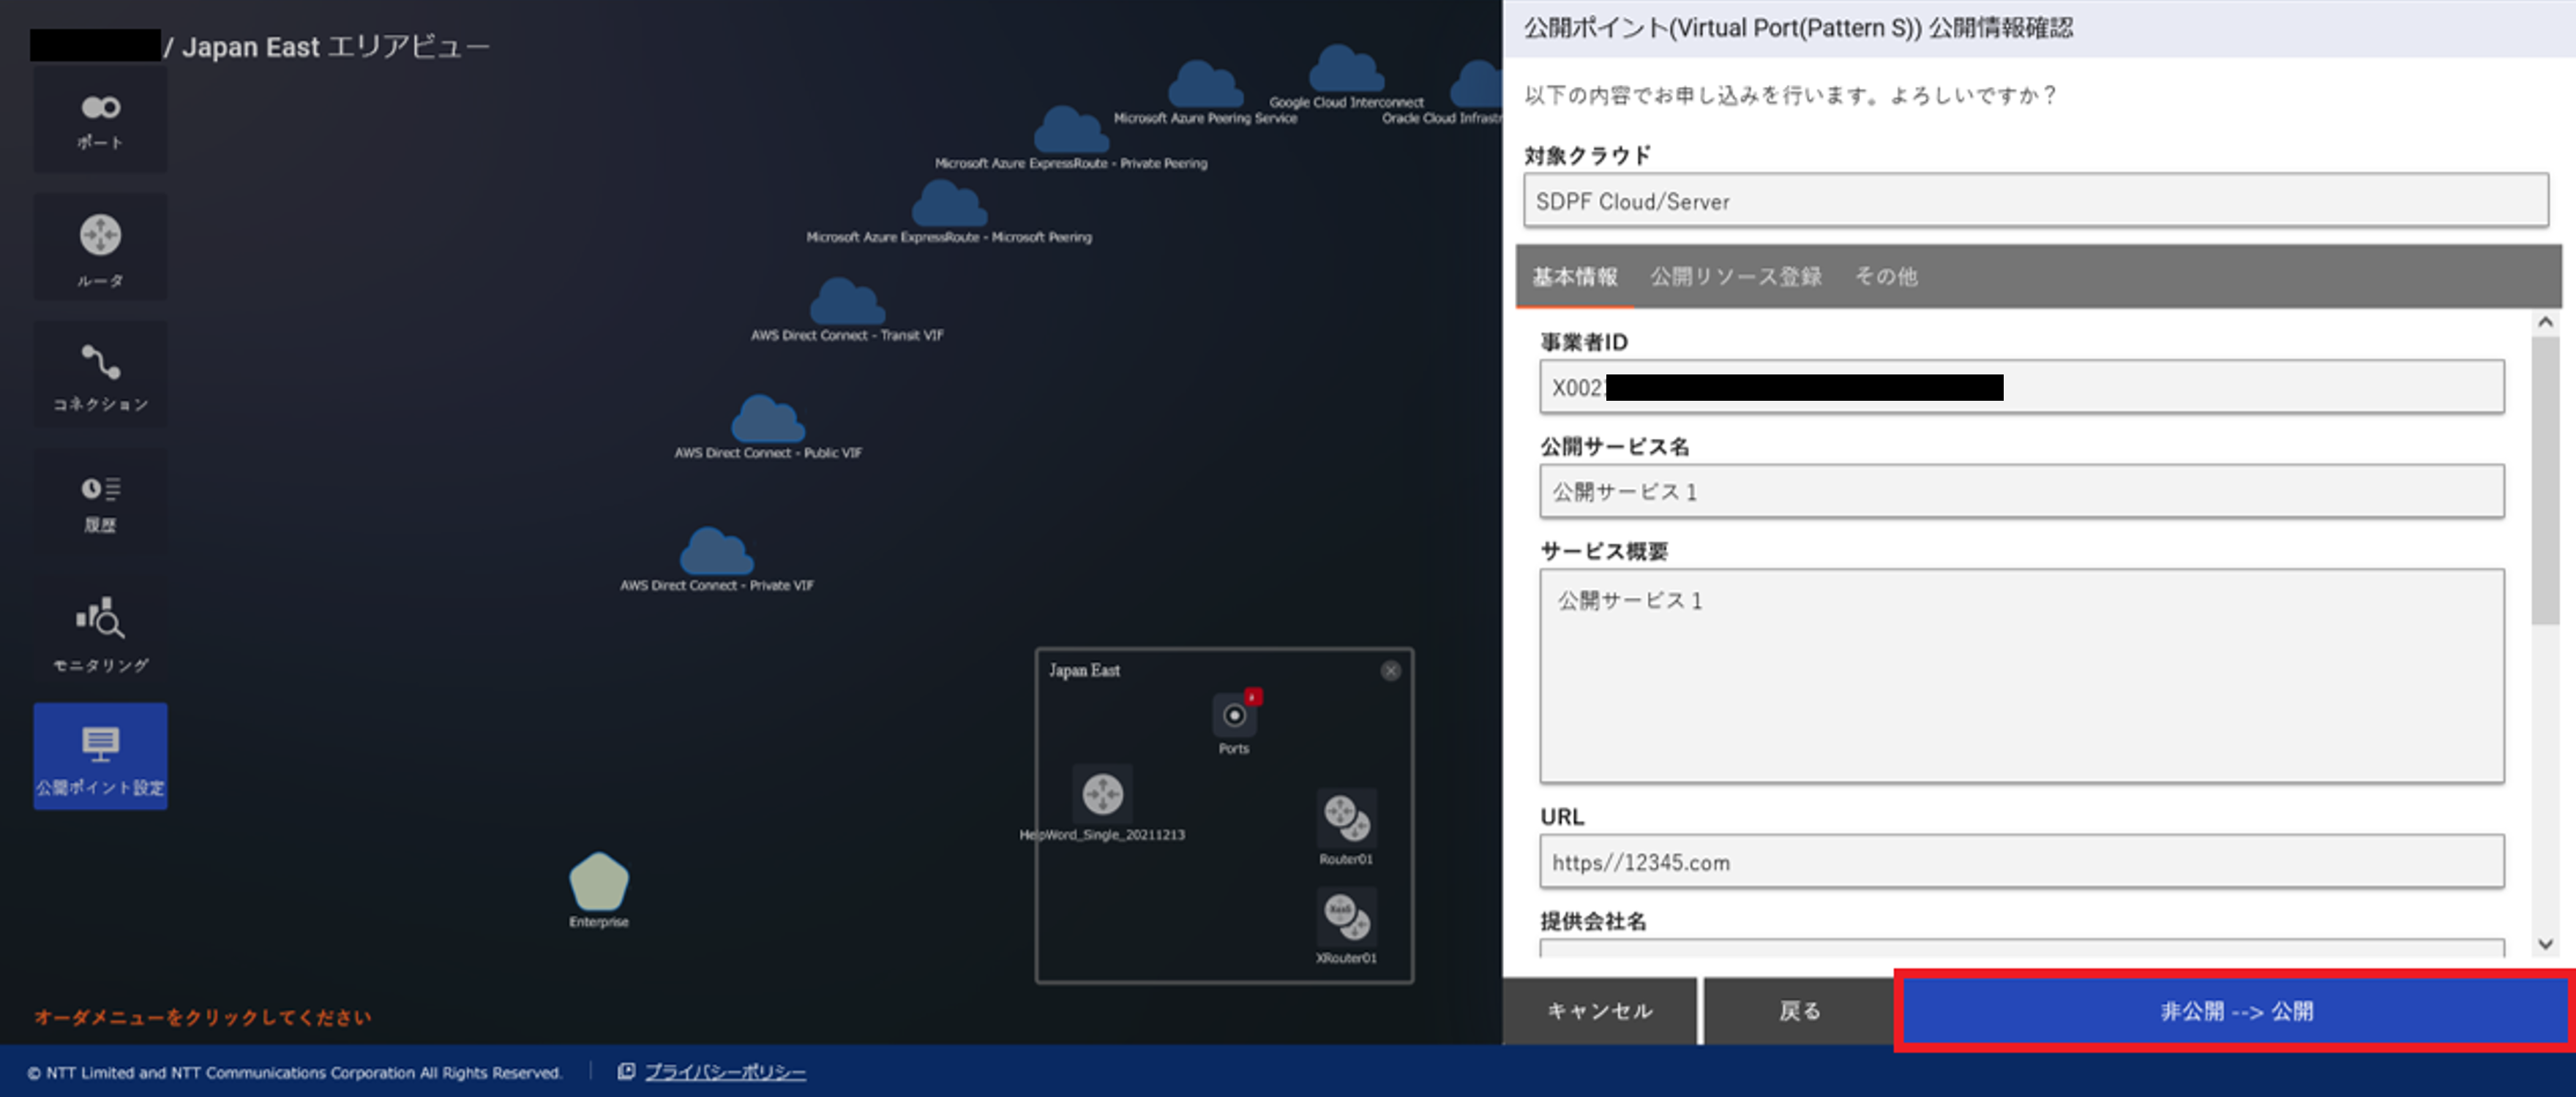Select the Router01 node icon
Image resolution: width=2576 pixels, height=1097 pixels.
coord(1346,817)
